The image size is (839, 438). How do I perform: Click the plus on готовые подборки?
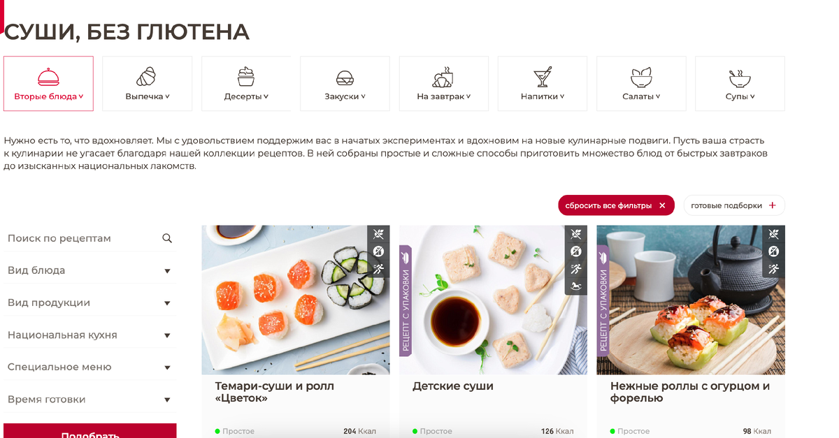773,205
